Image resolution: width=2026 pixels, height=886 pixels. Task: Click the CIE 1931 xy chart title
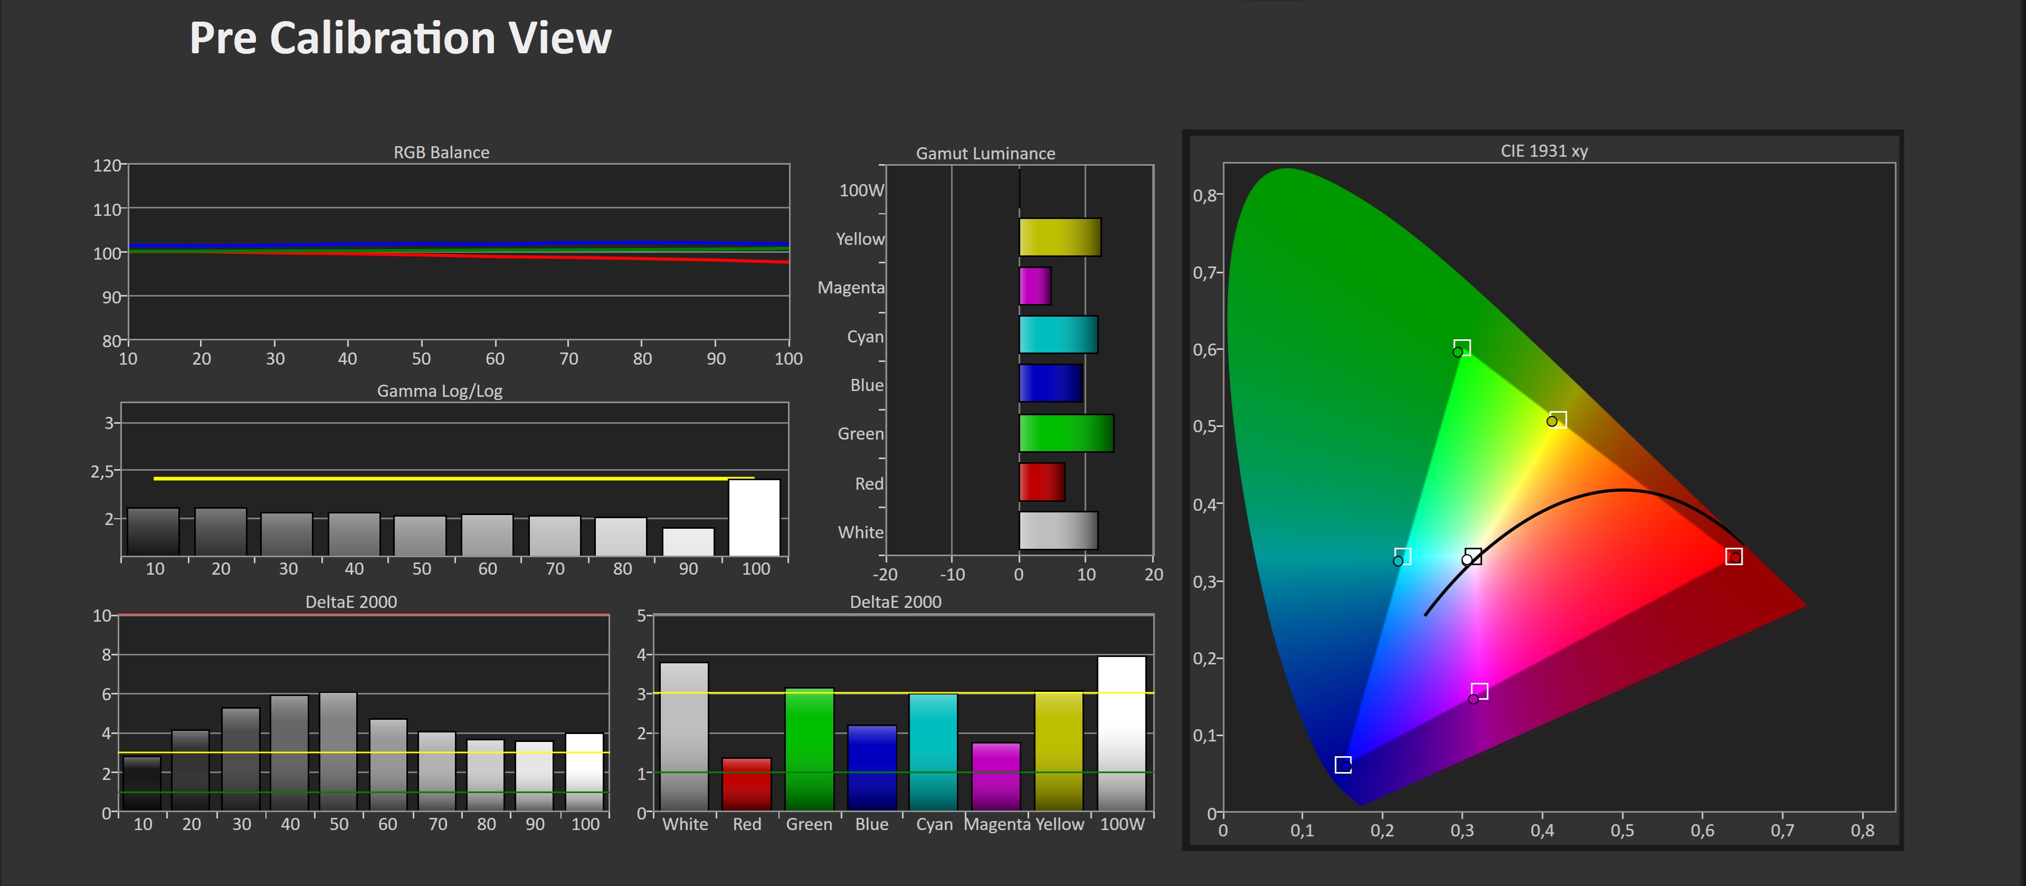1543,151
